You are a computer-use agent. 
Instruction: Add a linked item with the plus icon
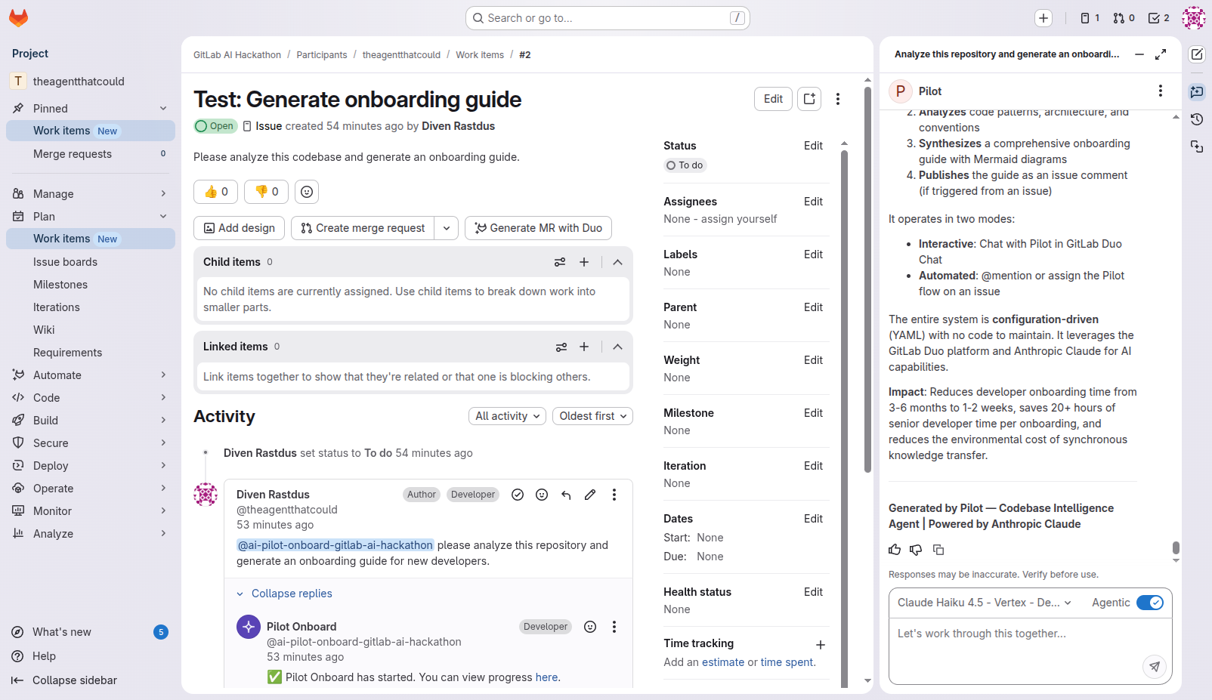pyautogui.click(x=584, y=347)
